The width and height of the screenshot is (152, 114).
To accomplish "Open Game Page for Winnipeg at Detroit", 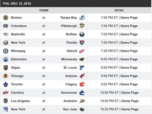I will tap(129, 51).
